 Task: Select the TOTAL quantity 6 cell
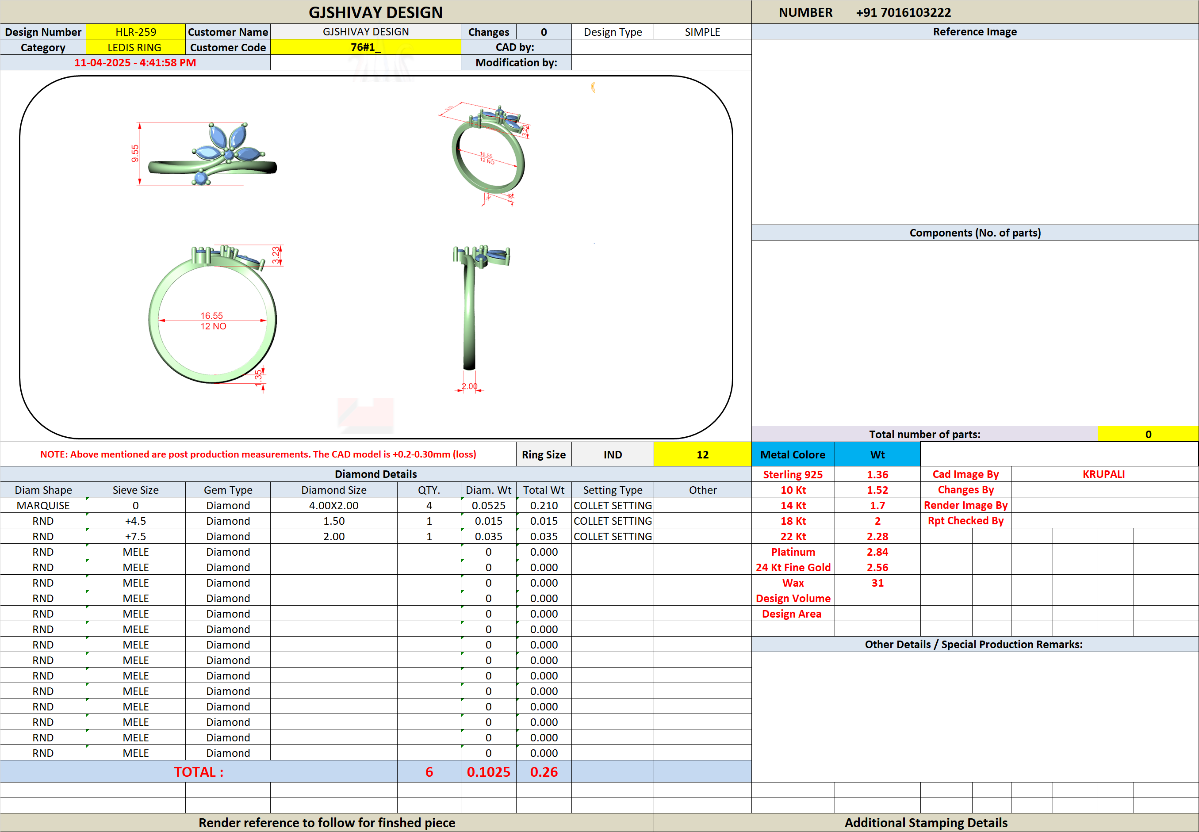[429, 772]
